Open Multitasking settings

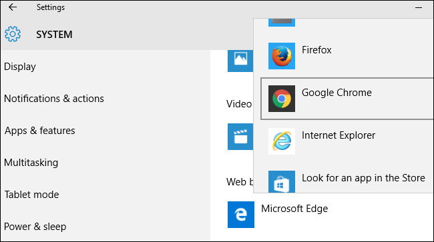31,163
